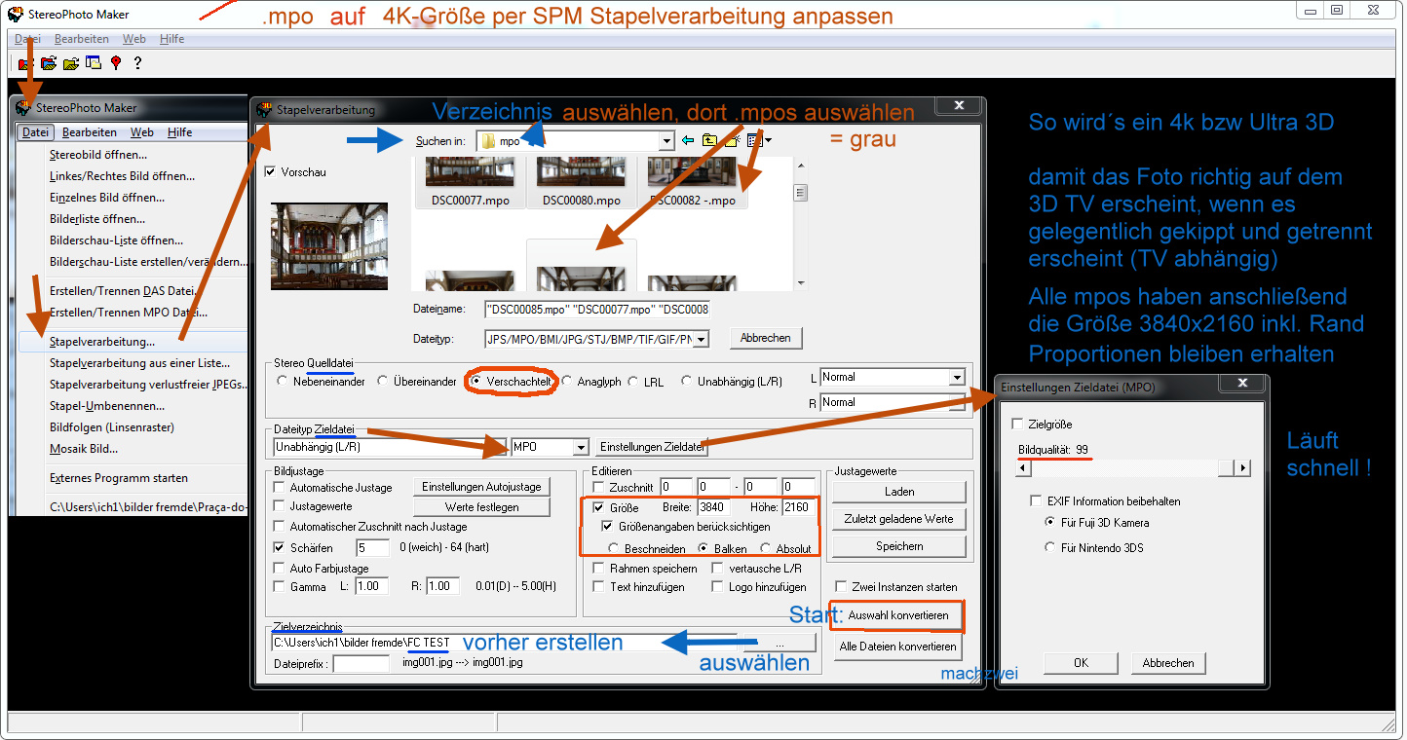Click the up one folder level icon
Image resolution: width=1407 pixels, height=740 pixels.
click(x=709, y=140)
